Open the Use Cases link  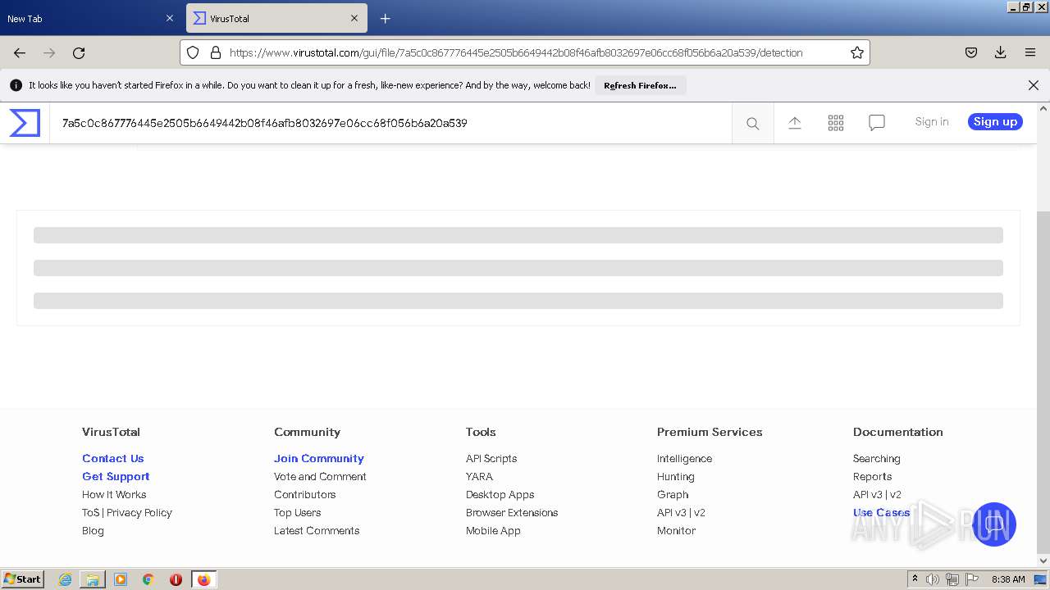(881, 512)
